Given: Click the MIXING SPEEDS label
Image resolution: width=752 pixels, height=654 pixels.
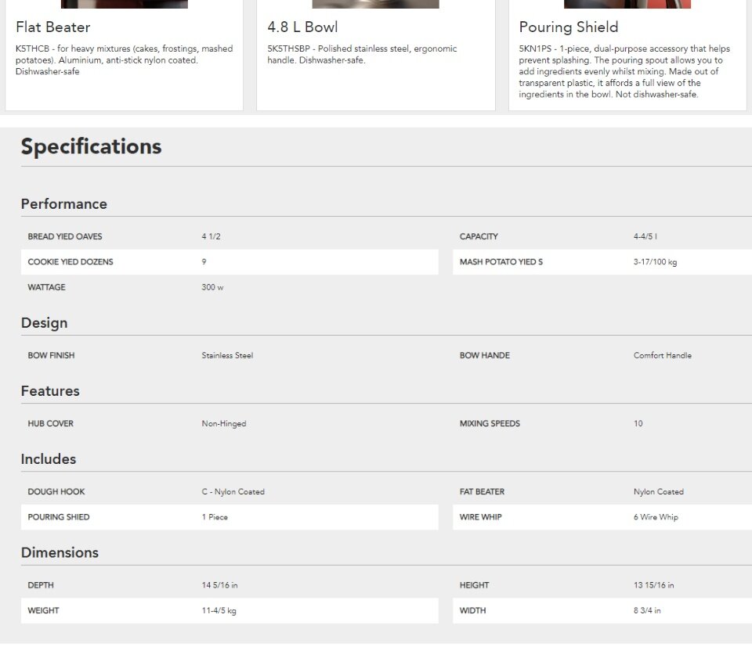Looking at the screenshot, I should tap(490, 423).
